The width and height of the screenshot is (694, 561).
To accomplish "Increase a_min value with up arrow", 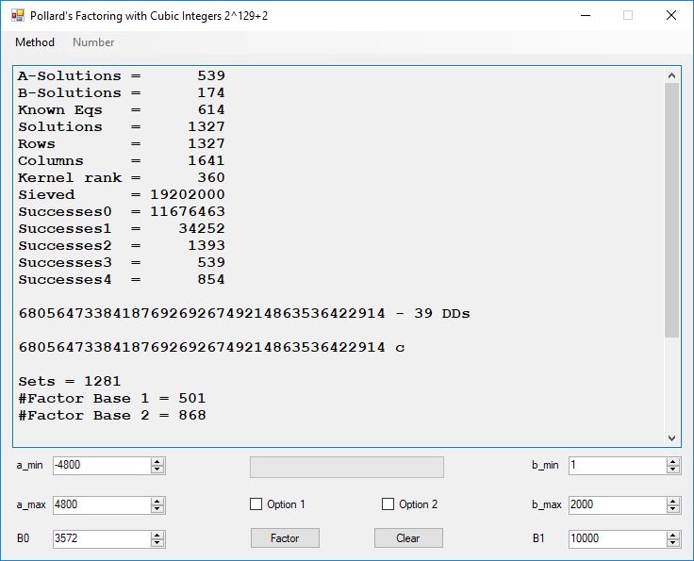I will coord(157,461).
